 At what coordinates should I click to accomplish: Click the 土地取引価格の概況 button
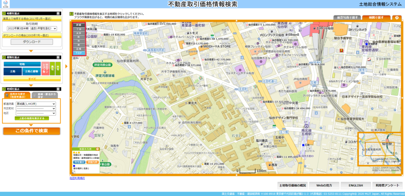tap(292, 185)
